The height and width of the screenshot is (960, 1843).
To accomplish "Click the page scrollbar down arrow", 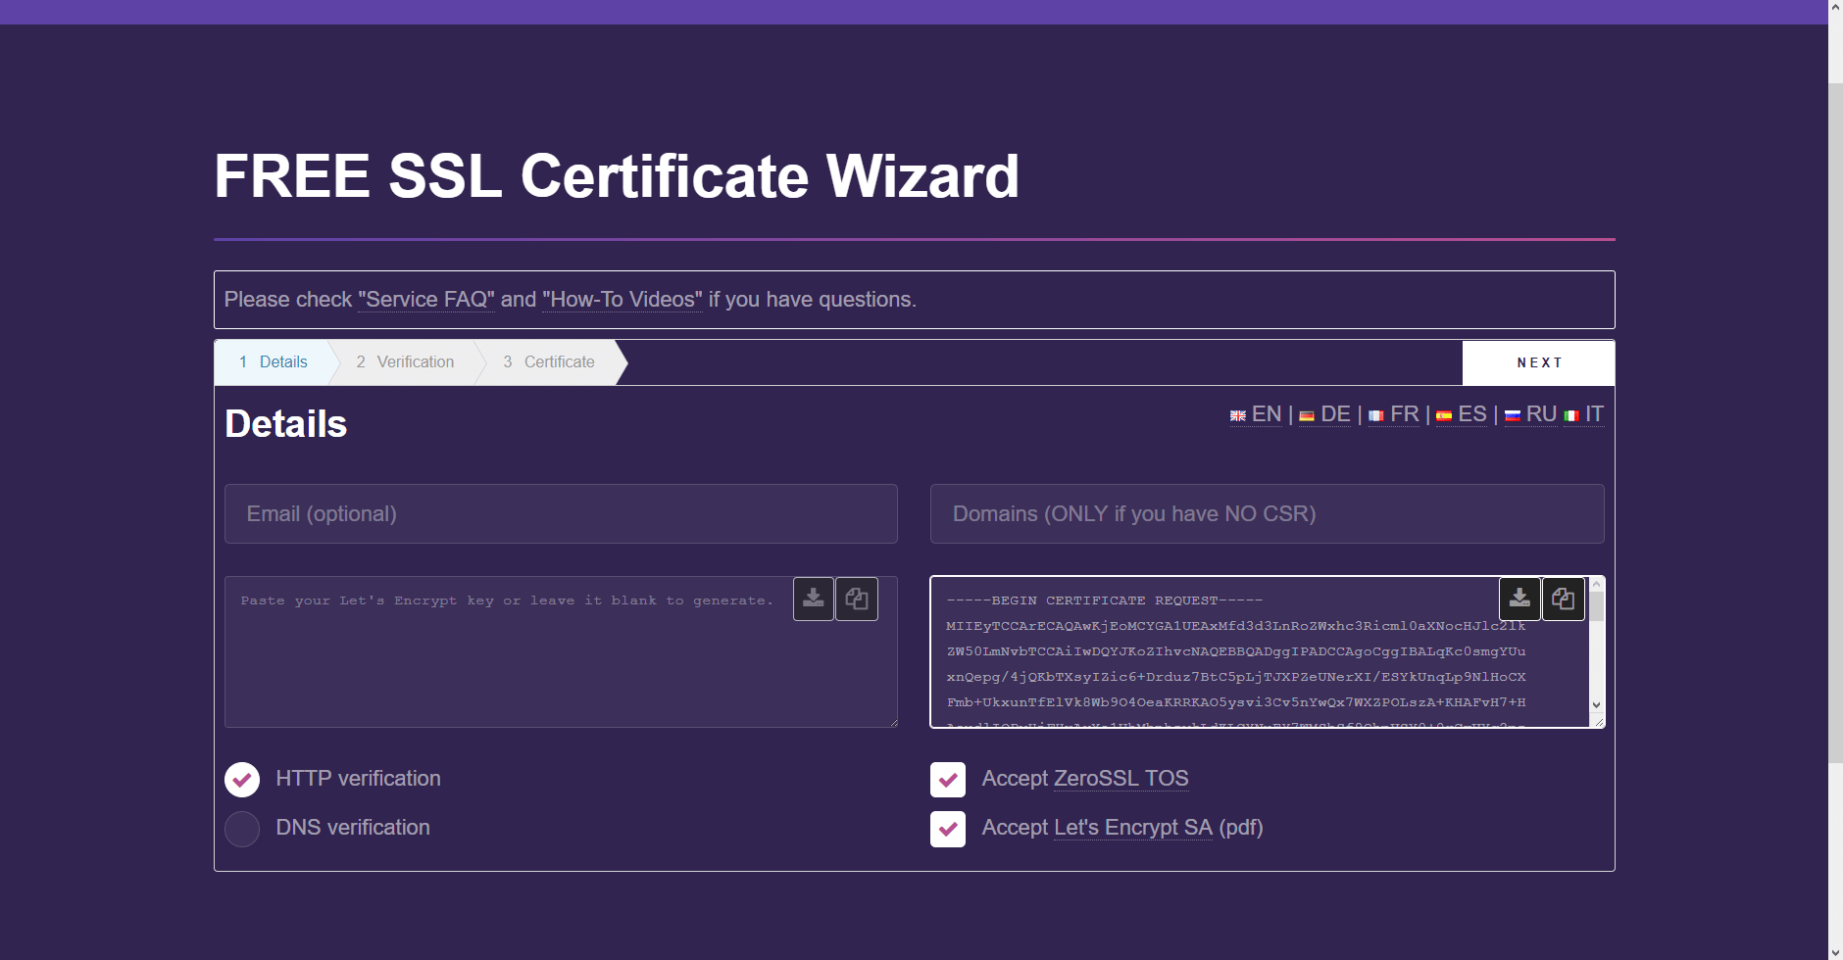I will [1835, 951].
